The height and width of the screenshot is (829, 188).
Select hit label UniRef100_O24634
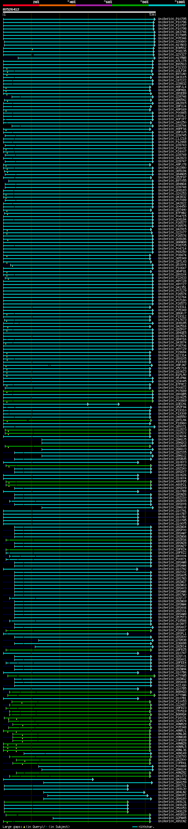(172, 436)
